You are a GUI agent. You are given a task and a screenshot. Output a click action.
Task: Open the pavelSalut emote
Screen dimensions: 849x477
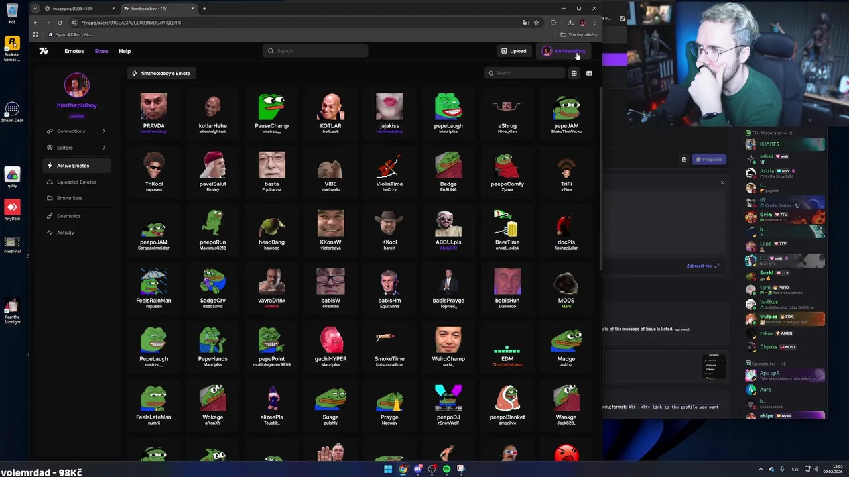212,172
